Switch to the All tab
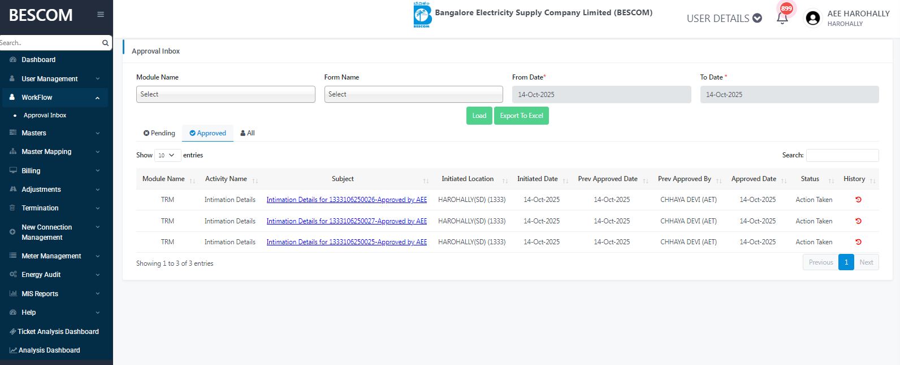The image size is (900, 365). [x=247, y=133]
